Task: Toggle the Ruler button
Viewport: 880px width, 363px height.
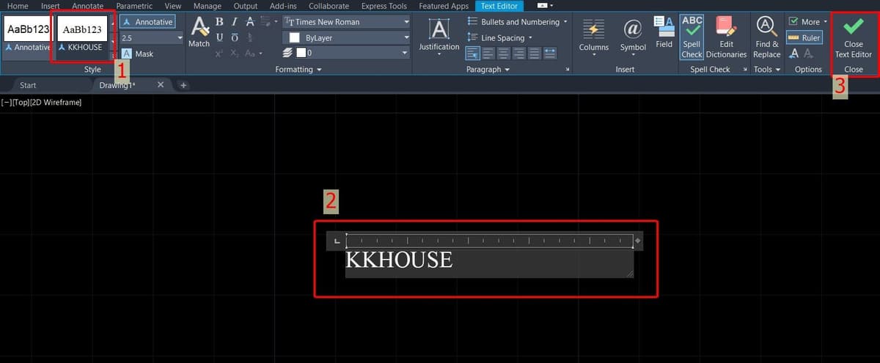Action: click(x=804, y=37)
